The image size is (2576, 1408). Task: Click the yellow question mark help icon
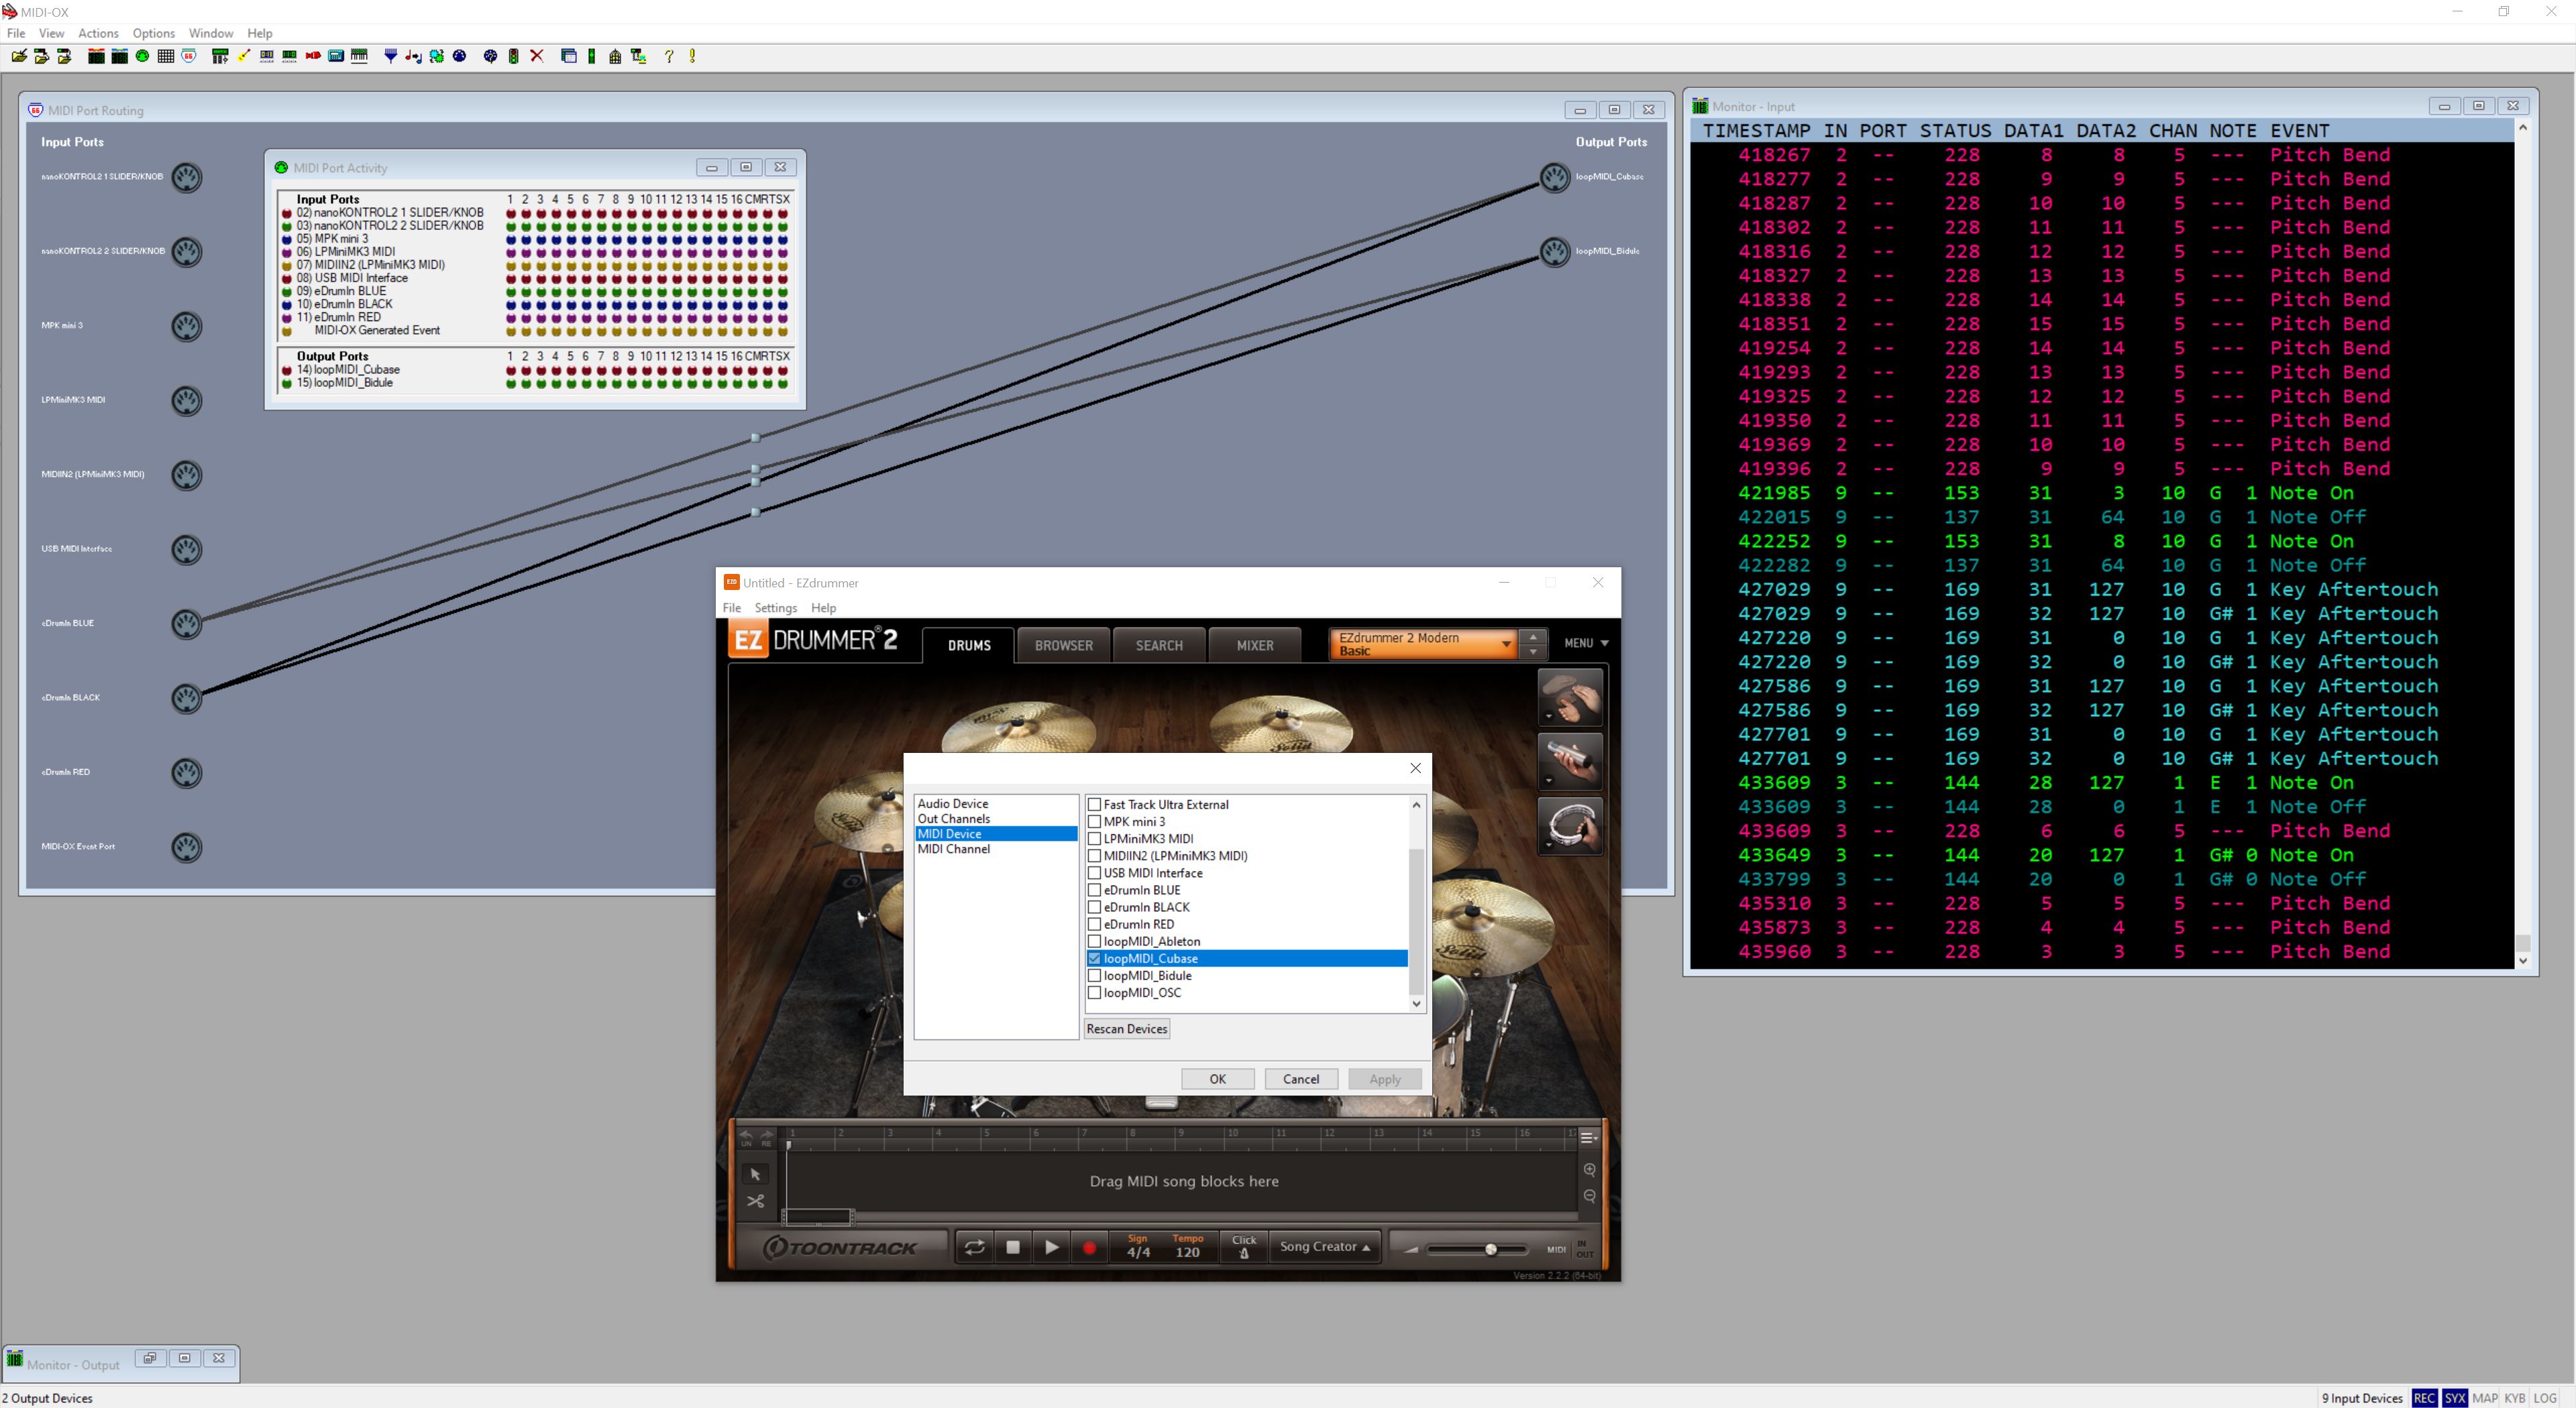click(669, 56)
